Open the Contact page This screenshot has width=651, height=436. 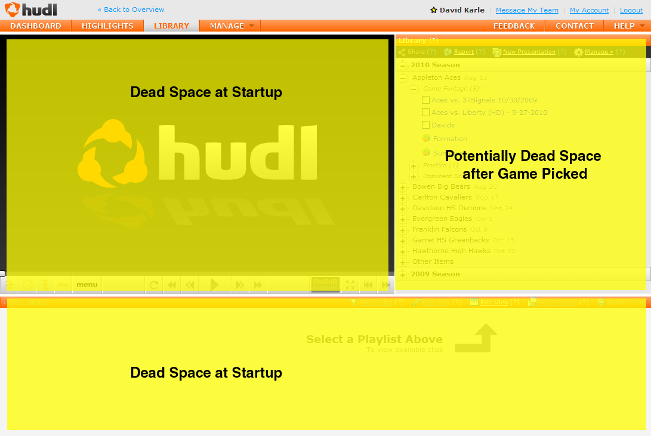(575, 26)
